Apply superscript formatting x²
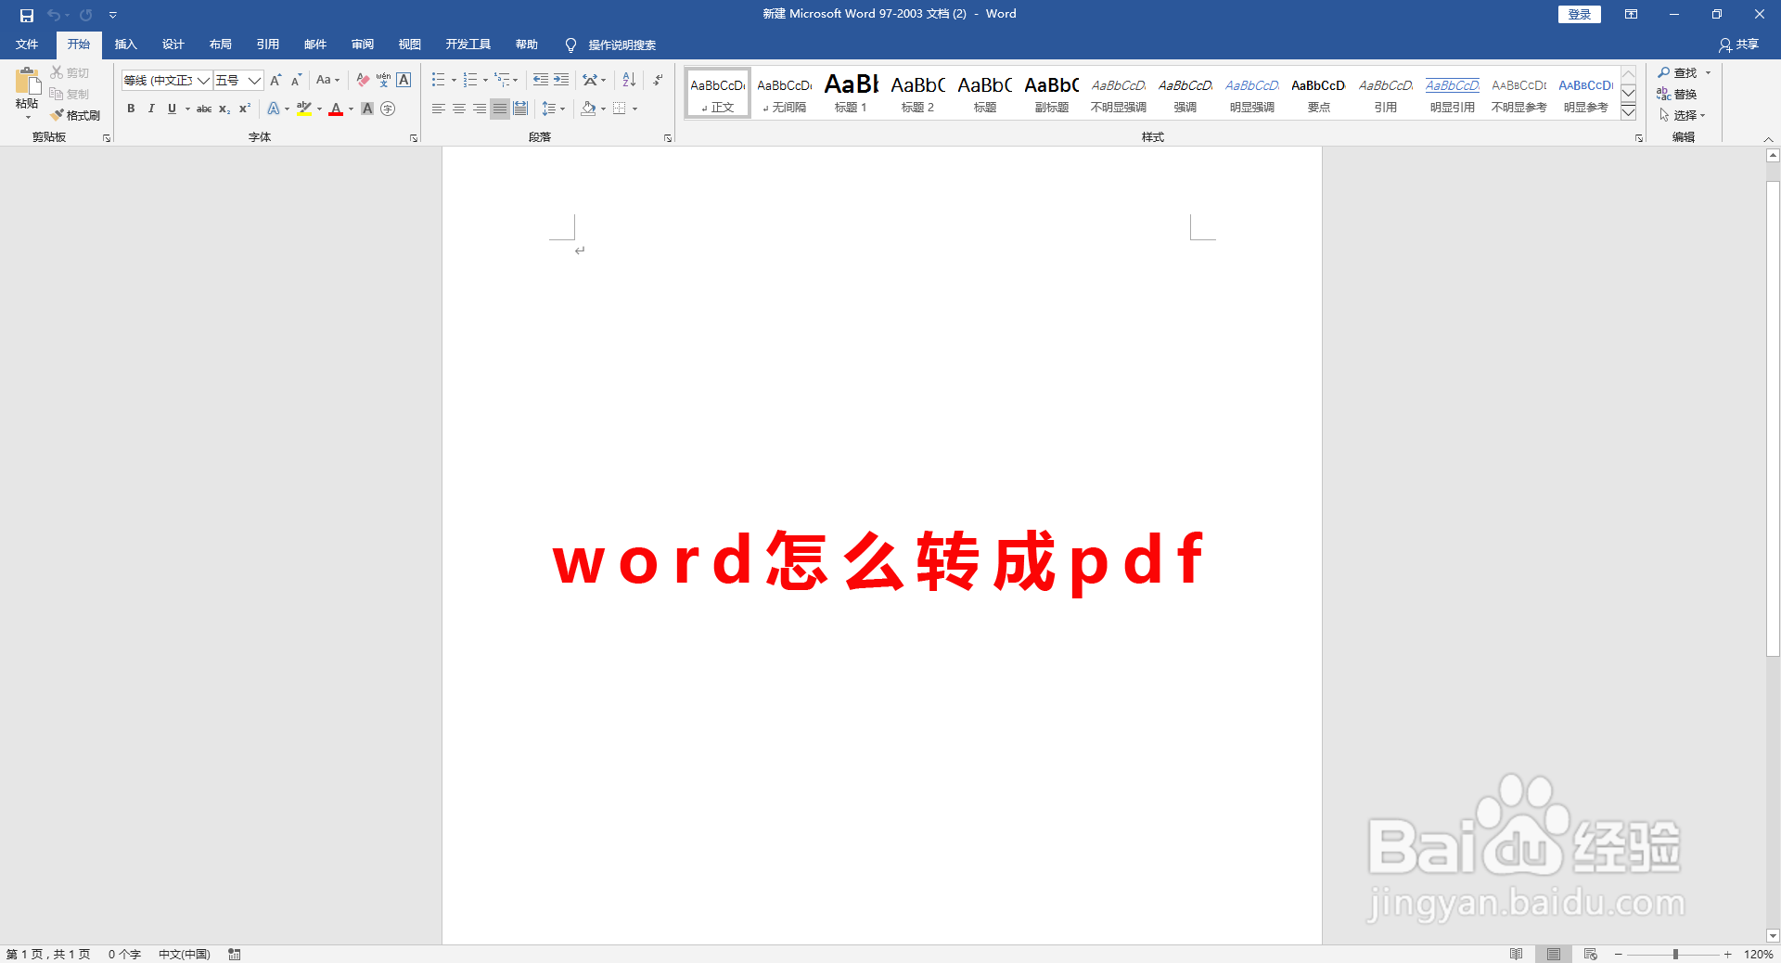 (x=245, y=109)
